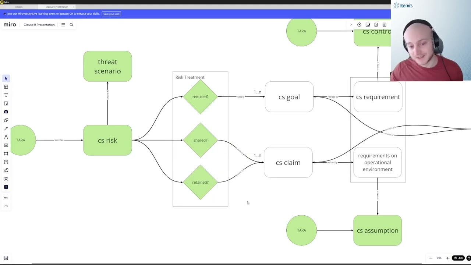471x265 pixels.
Task: Select the cs assumption node
Action: (378, 230)
